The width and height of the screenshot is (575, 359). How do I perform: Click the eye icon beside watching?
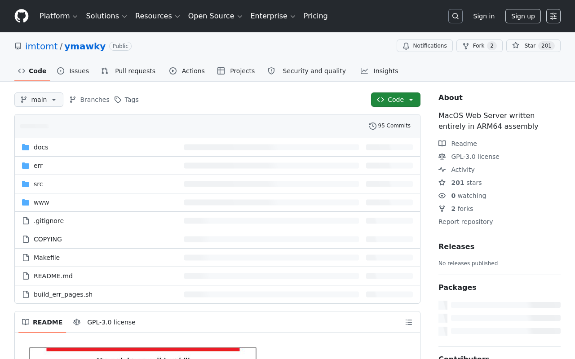pos(442,196)
